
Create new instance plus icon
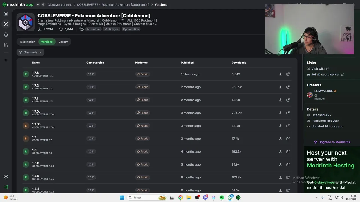click(x=6, y=60)
